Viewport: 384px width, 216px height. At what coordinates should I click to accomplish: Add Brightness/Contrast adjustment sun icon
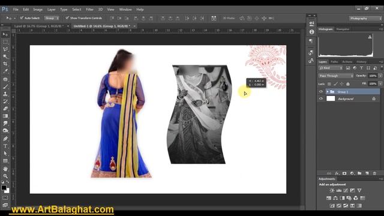pos(332,190)
